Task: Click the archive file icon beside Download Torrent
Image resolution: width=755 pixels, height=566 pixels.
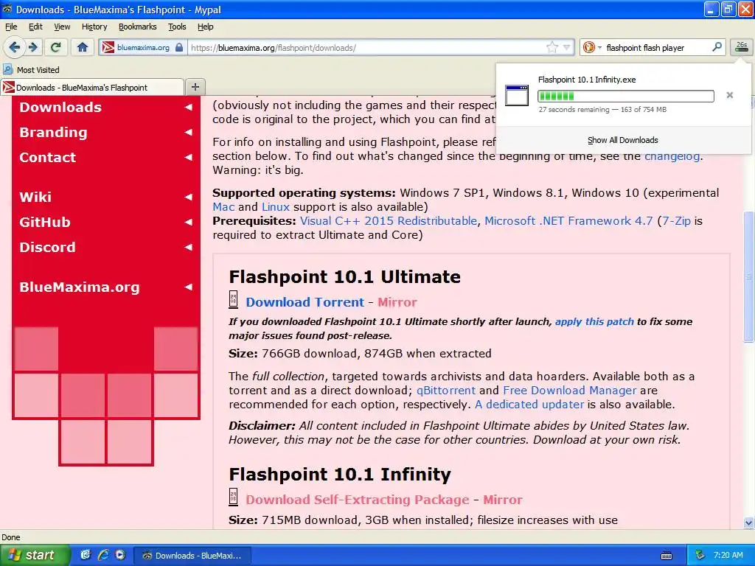Action: (233, 299)
